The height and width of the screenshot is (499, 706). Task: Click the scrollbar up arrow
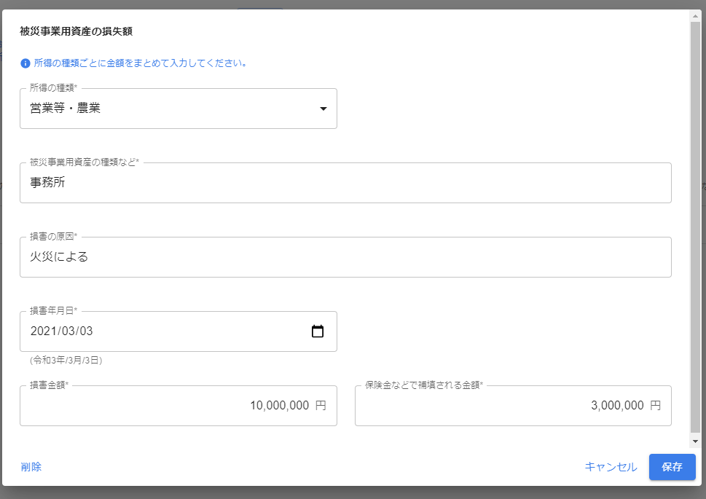(695, 16)
